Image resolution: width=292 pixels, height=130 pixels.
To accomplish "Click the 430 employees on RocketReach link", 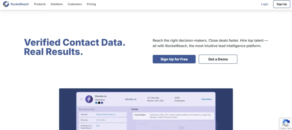I will 98,126.
